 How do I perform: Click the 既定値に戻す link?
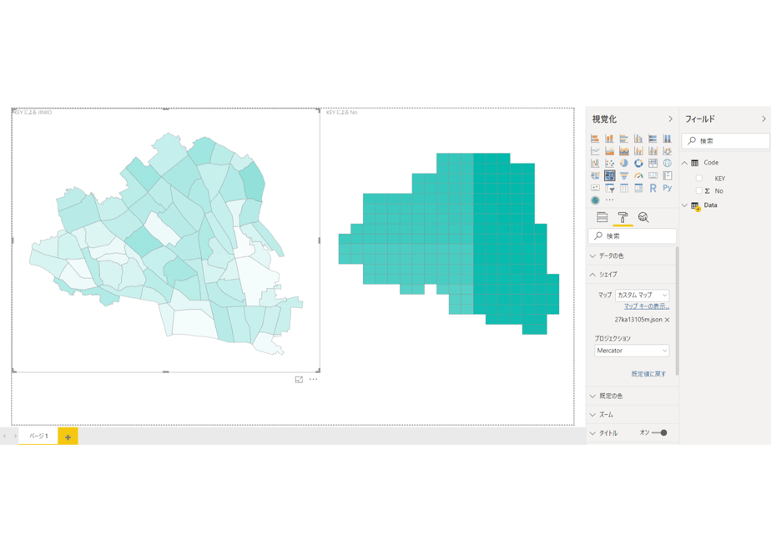click(648, 374)
